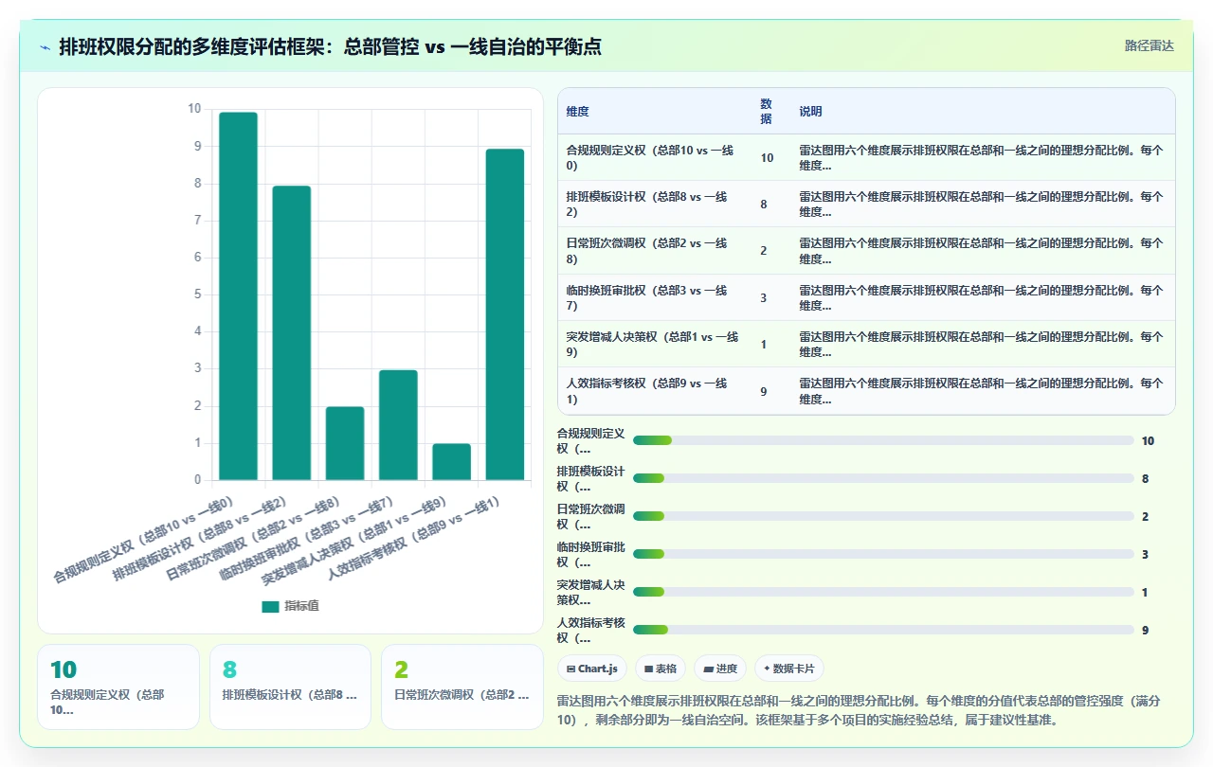The width and height of the screenshot is (1213, 767).
Task: Select table row 临时换班审批权（总部3 vs 一线7）
Action: point(866,297)
